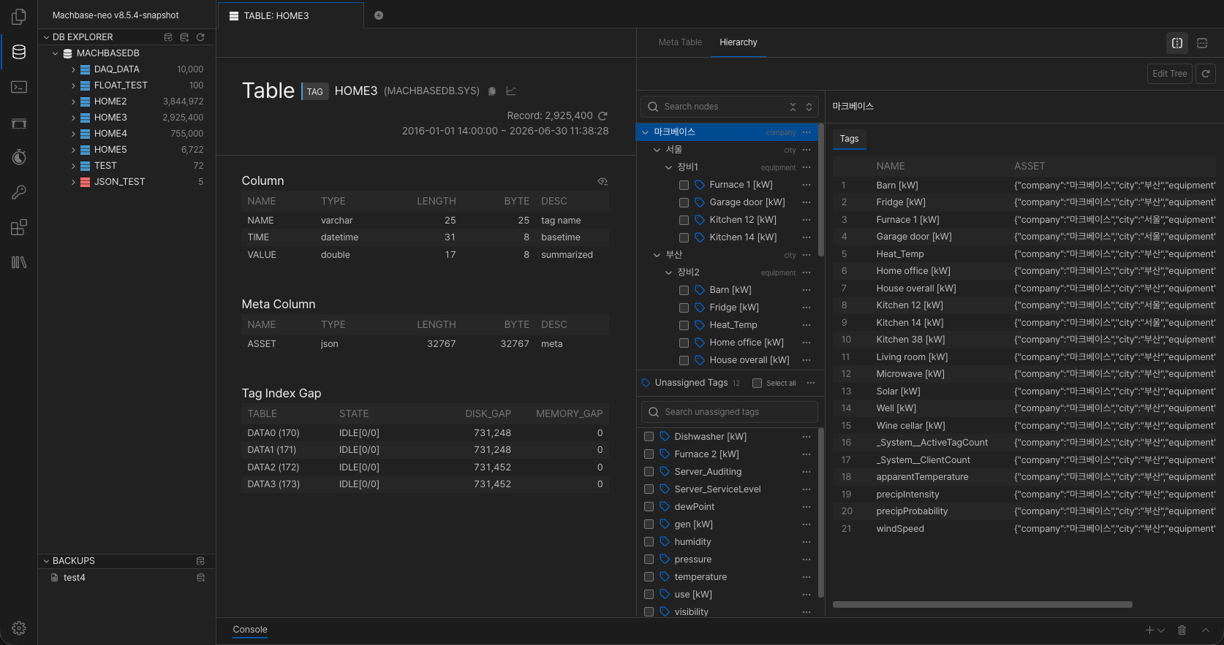The height and width of the screenshot is (645, 1224).
Task: Tick the Dishwasher [kW] unassigned tag checkbox
Action: pos(649,437)
